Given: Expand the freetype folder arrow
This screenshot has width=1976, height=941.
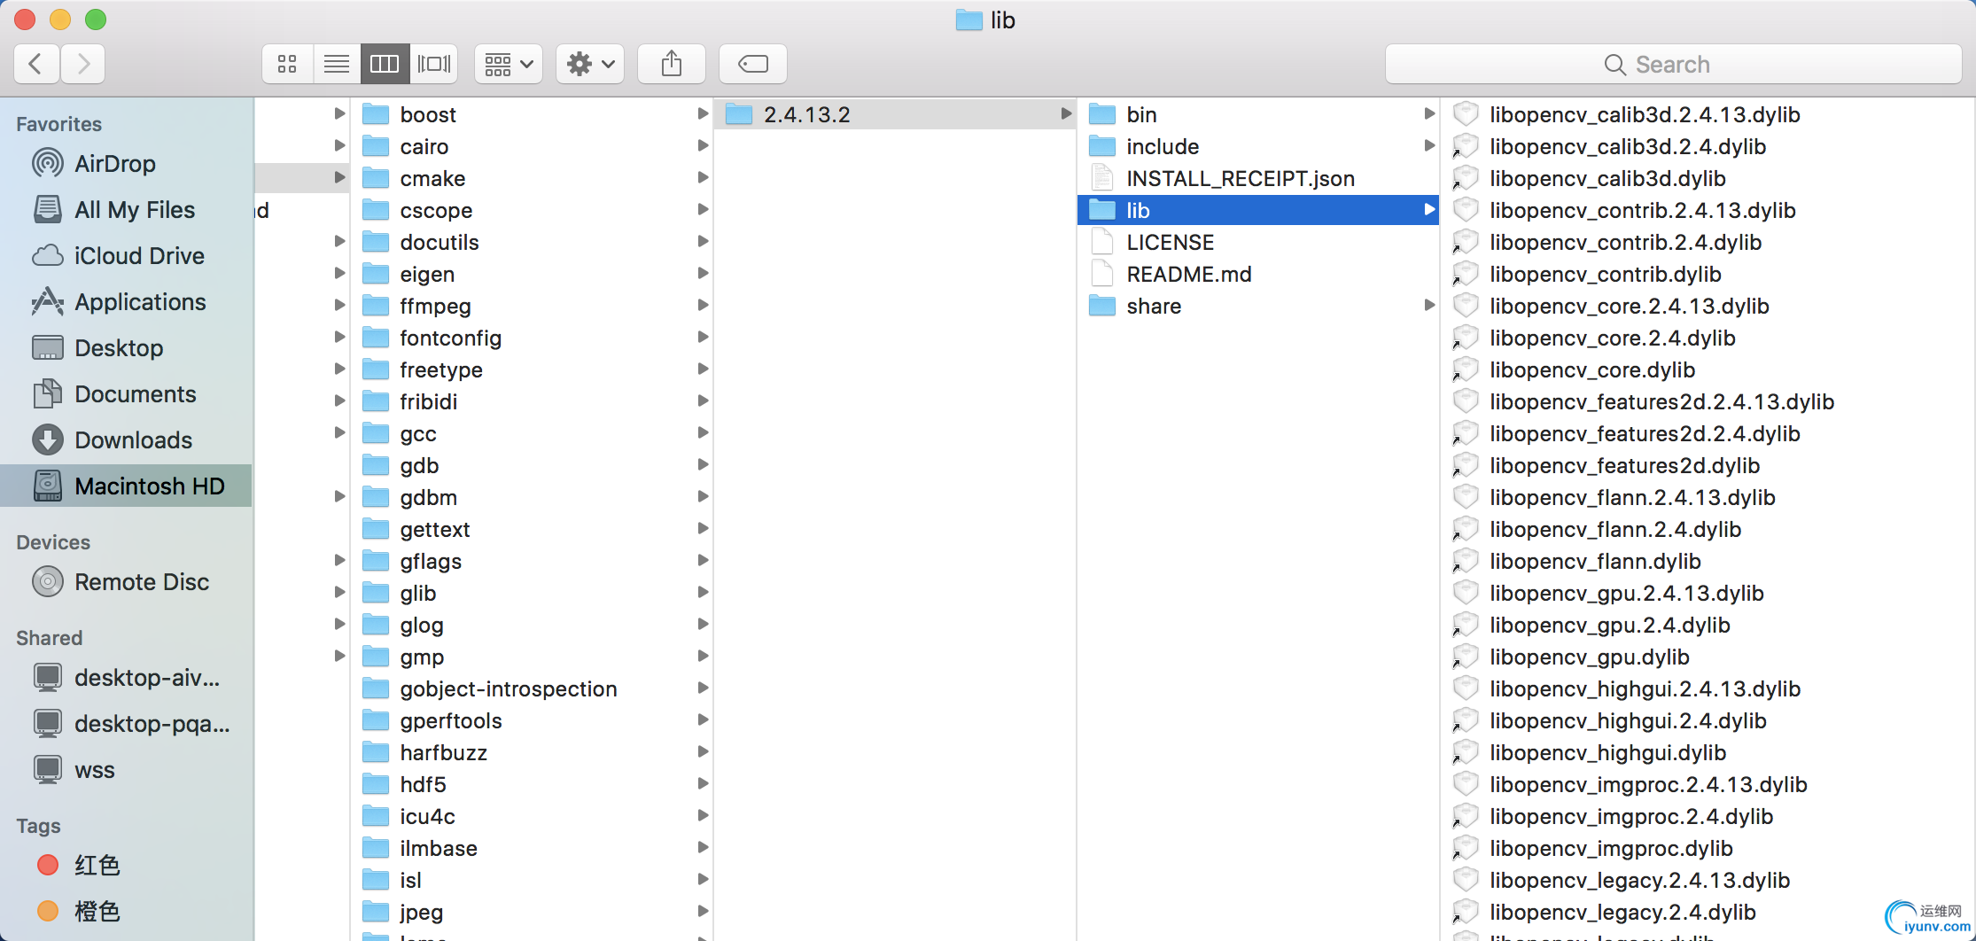Looking at the screenshot, I should click(702, 369).
